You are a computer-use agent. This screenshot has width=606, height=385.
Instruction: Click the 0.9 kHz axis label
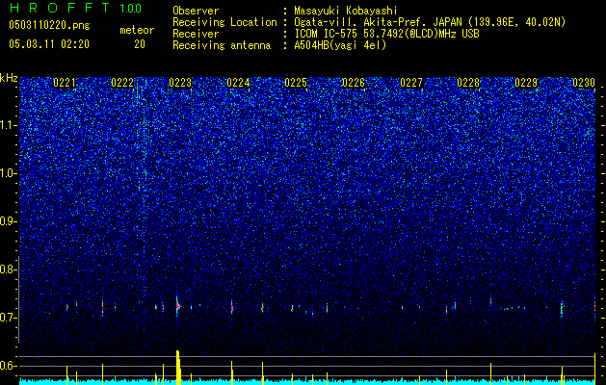[9, 221]
